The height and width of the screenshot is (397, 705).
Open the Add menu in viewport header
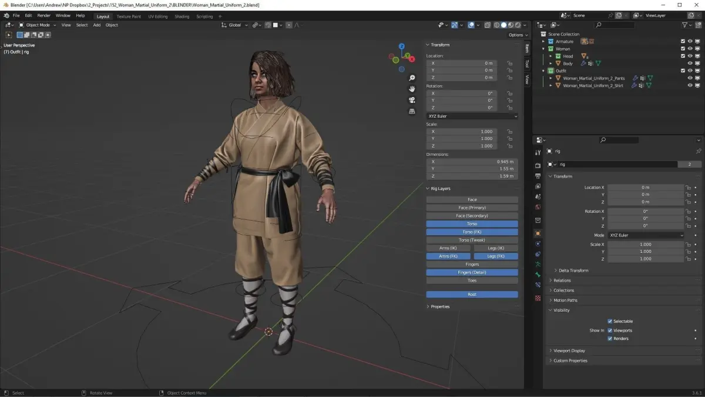(97, 25)
